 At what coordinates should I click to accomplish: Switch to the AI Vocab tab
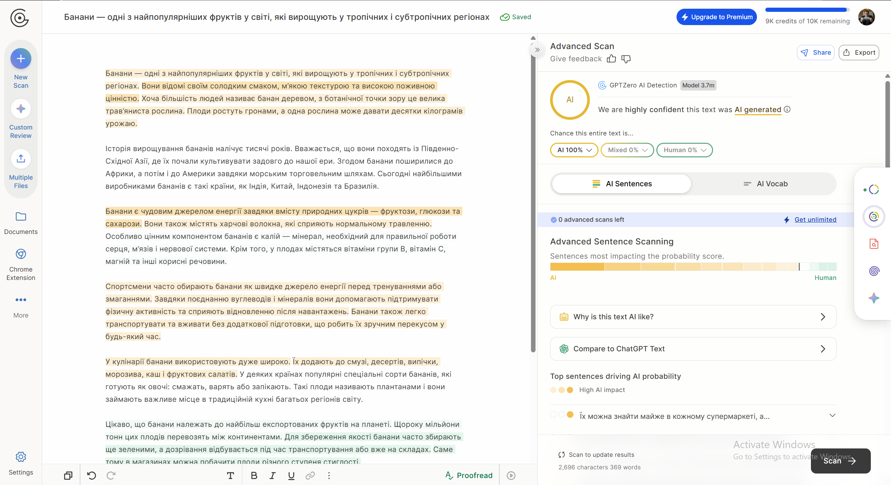click(765, 184)
